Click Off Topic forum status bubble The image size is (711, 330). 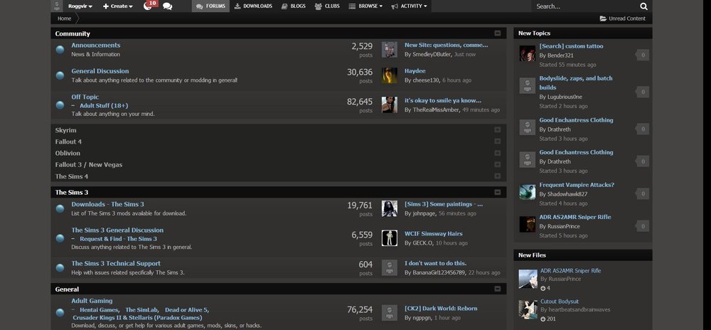[60, 105]
